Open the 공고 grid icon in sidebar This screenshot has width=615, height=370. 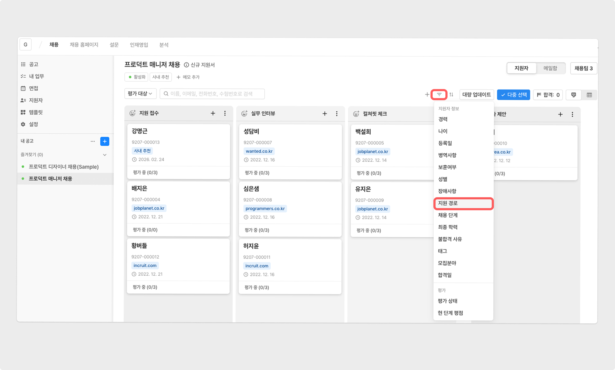pos(23,64)
